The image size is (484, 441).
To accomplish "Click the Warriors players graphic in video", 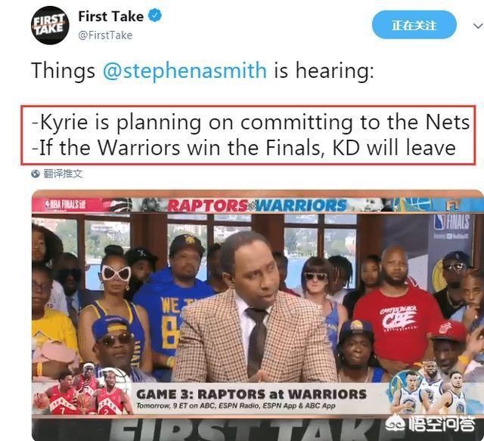I will tap(430, 389).
